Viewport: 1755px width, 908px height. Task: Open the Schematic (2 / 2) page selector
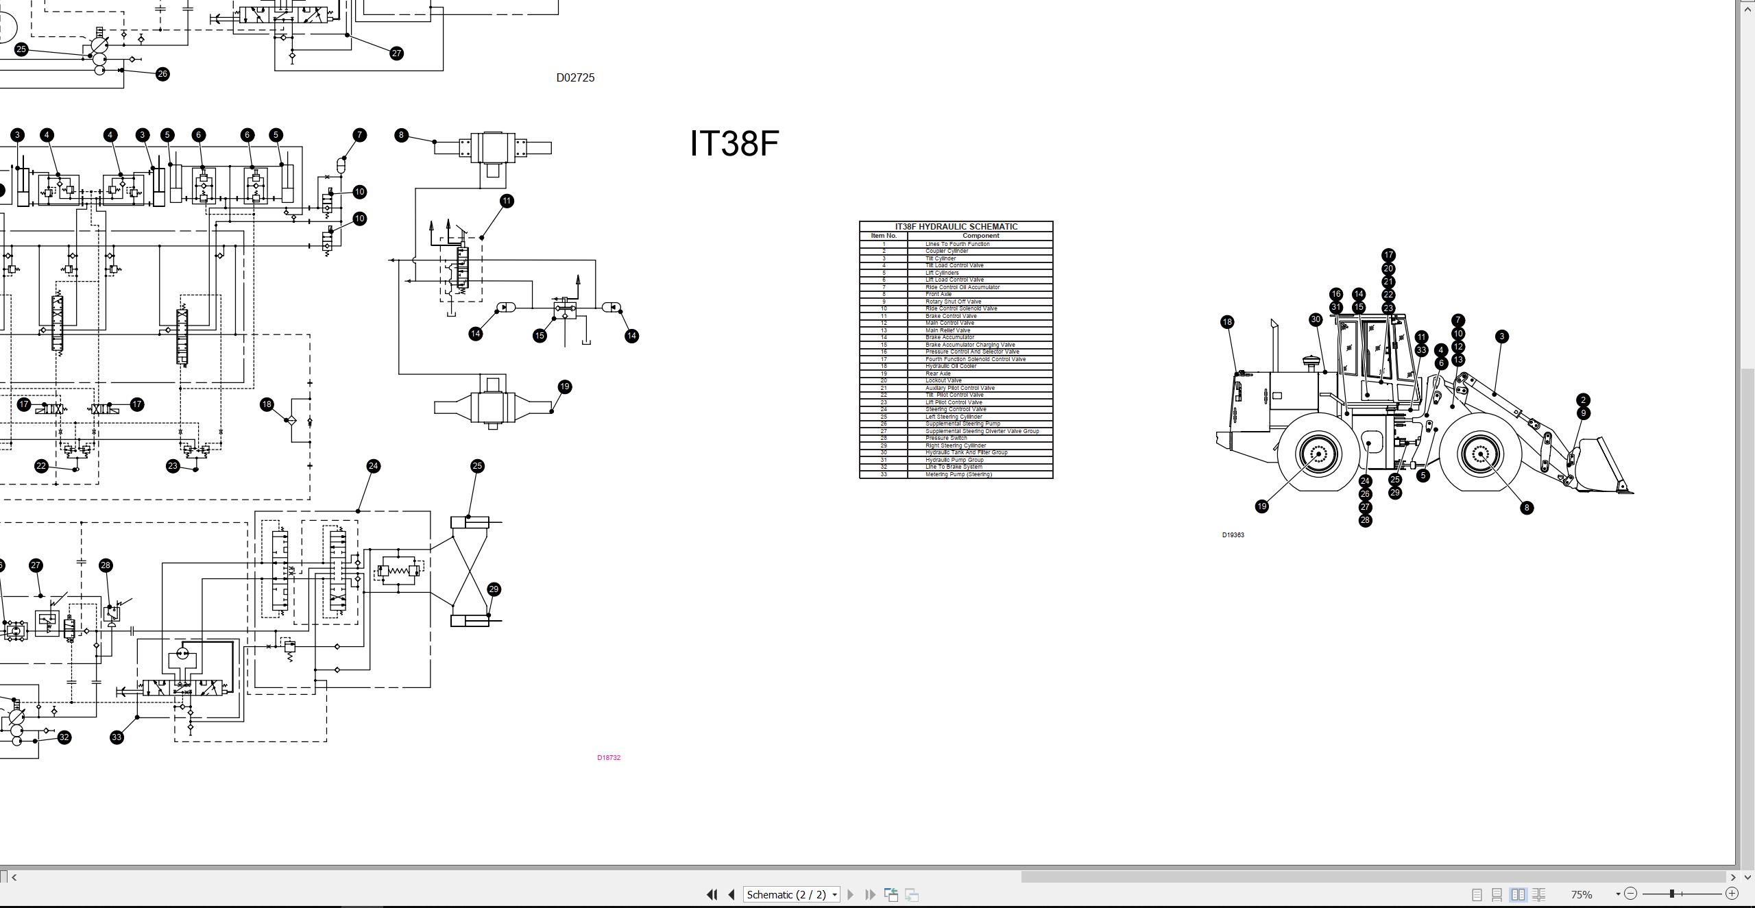(x=791, y=894)
